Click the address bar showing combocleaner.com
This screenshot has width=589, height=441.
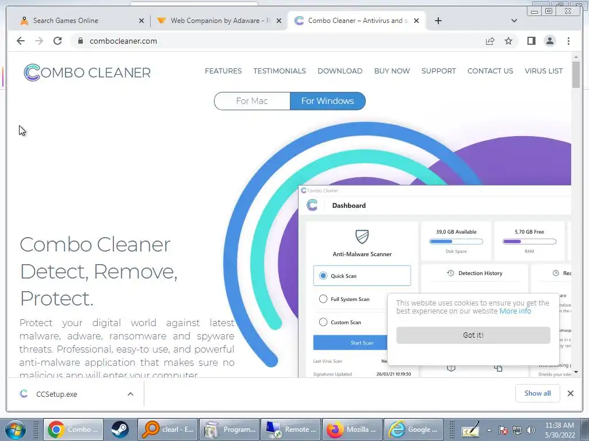pyautogui.click(x=278, y=41)
